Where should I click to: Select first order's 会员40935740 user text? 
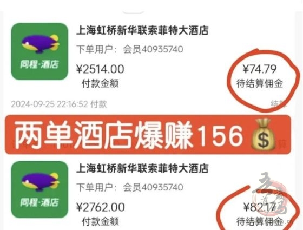[x=153, y=49]
